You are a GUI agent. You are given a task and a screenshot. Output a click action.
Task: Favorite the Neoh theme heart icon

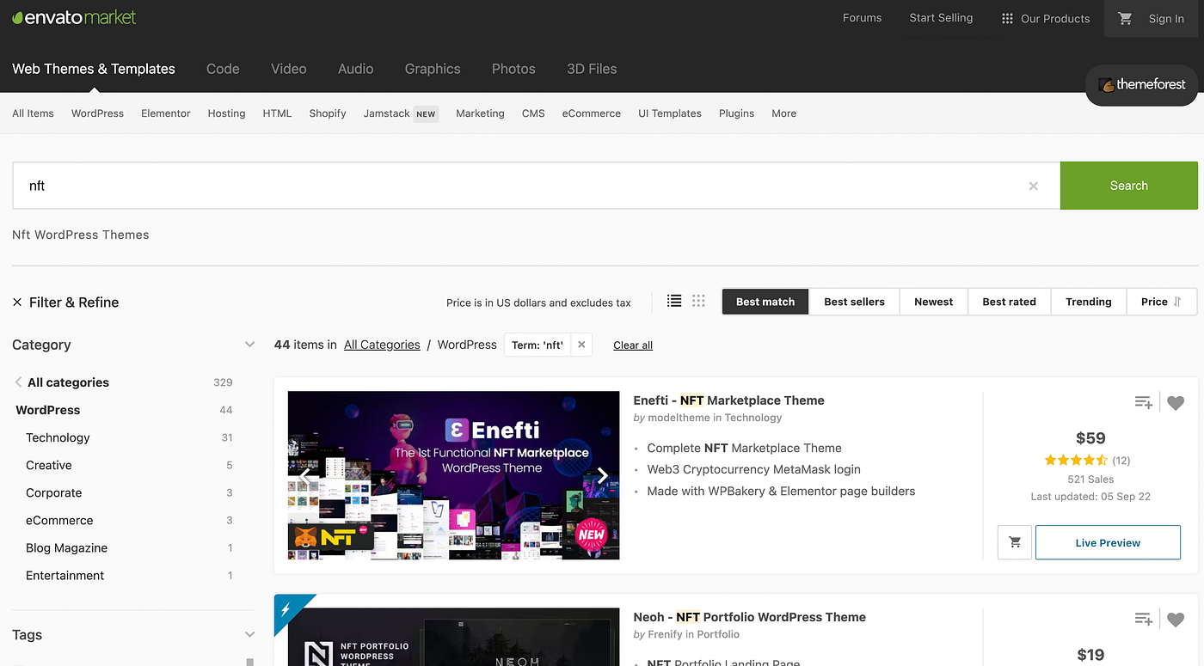coord(1176,619)
